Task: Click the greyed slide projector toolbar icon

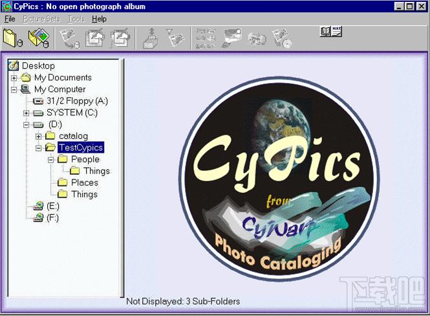Action: coord(232,38)
